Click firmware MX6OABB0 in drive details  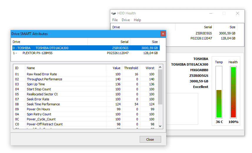pos(199,70)
